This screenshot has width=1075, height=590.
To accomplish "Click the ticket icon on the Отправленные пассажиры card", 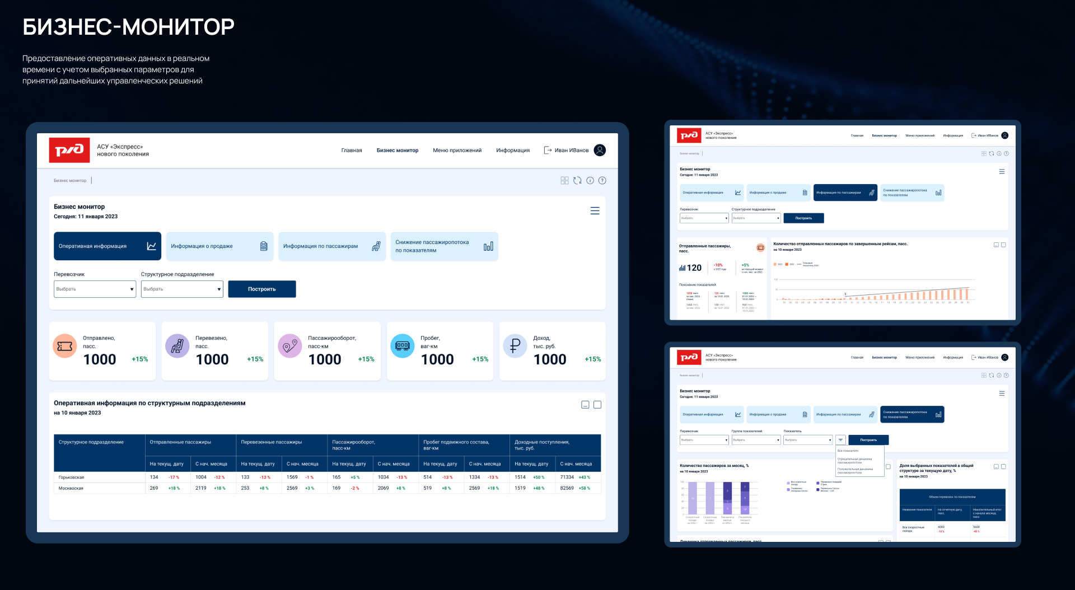I will pos(760,247).
